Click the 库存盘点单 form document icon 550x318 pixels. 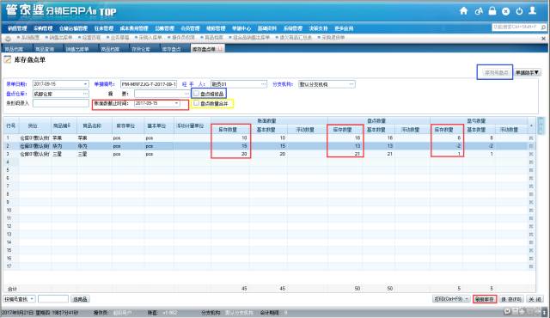click(x=8, y=59)
